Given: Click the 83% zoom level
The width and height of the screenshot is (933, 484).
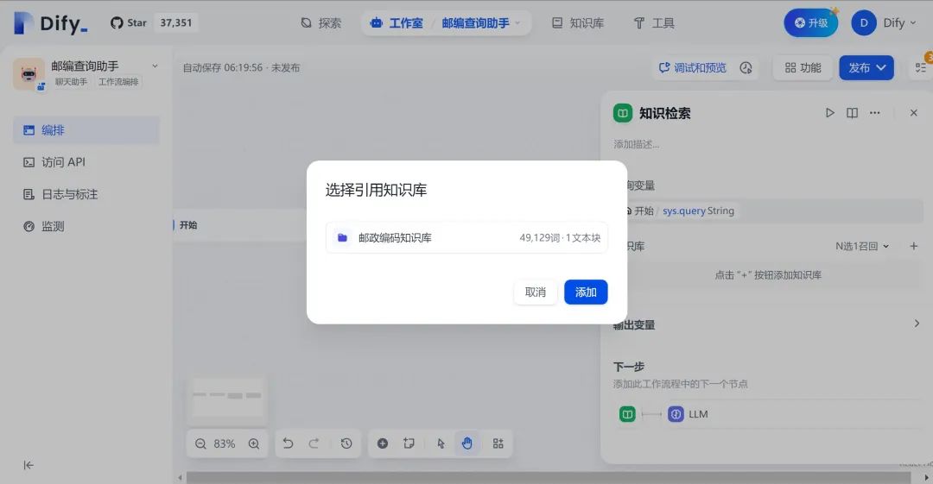Looking at the screenshot, I should click(225, 443).
